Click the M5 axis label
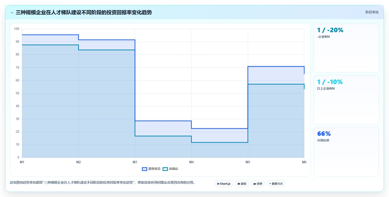Viewport: 389px width, 197px height. (248, 162)
